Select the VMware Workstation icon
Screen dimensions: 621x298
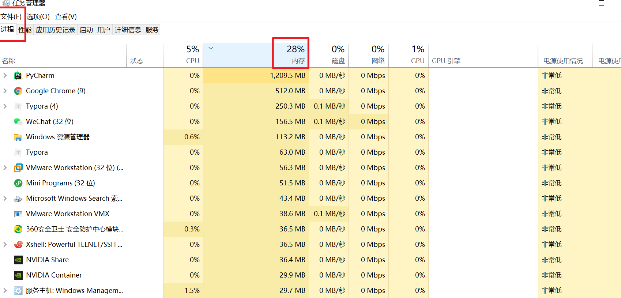click(x=18, y=168)
